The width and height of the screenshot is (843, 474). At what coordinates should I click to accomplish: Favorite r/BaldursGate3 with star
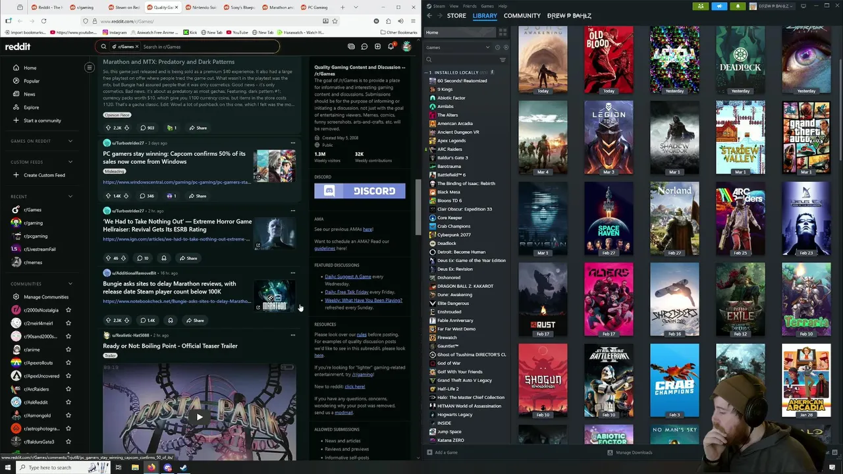(68, 442)
